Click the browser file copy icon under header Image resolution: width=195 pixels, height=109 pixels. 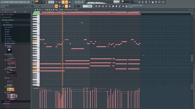pos(15,12)
